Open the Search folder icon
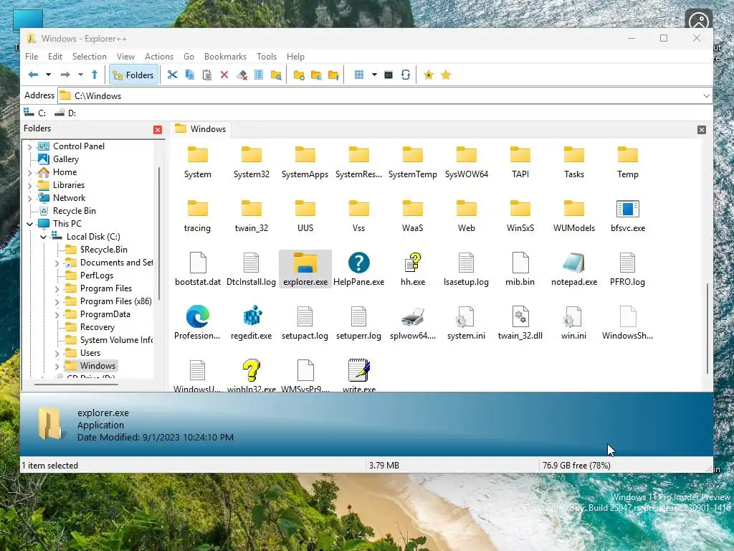Viewport: 734px width, 551px height. [x=276, y=75]
